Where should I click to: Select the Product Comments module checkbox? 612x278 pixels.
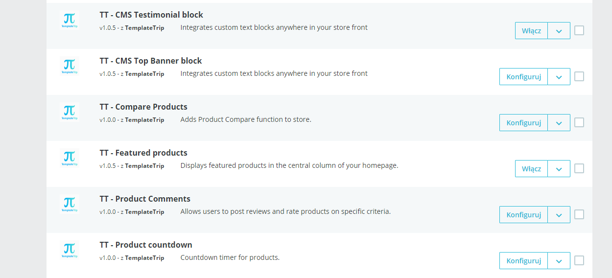click(x=579, y=214)
